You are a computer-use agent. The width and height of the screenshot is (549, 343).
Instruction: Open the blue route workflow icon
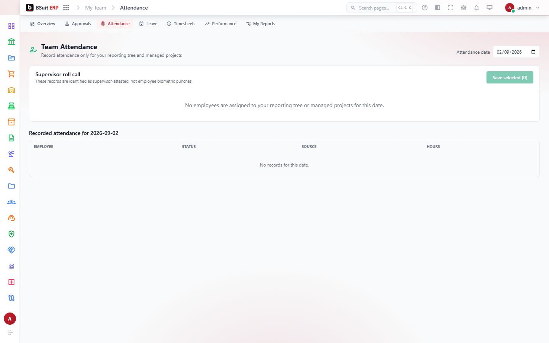pyautogui.click(x=11, y=298)
